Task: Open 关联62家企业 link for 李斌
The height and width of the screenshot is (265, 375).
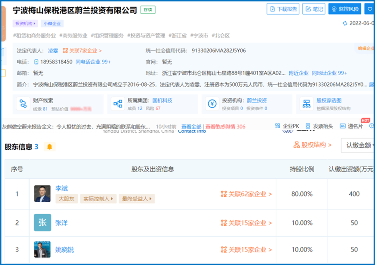Action: pyautogui.click(x=246, y=194)
